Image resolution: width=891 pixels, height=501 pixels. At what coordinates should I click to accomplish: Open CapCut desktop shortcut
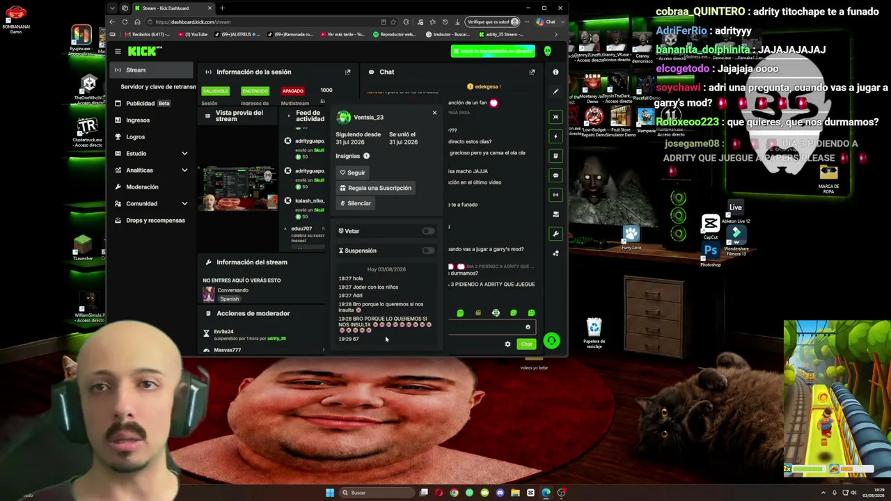pos(710,226)
